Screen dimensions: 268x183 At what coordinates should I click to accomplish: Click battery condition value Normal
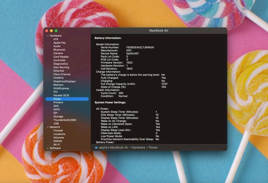(x=123, y=96)
